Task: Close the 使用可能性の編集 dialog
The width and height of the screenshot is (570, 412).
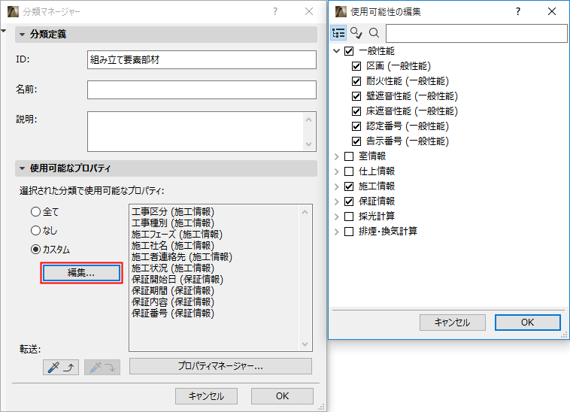Action: (552, 11)
